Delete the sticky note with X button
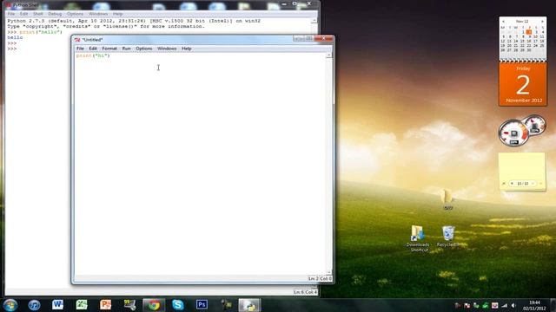The width and height of the screenshot is (556, 312). pos(504,184)
